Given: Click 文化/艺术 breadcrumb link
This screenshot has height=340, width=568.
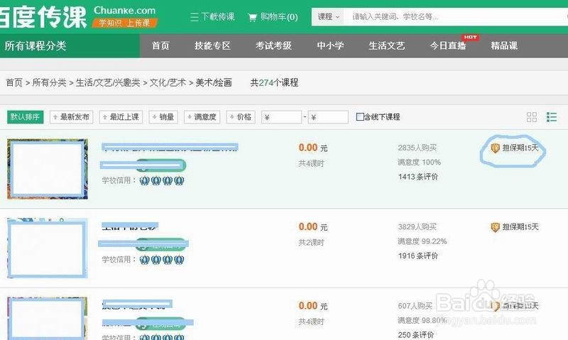Looking at the screenshot, I should point(168,82).
